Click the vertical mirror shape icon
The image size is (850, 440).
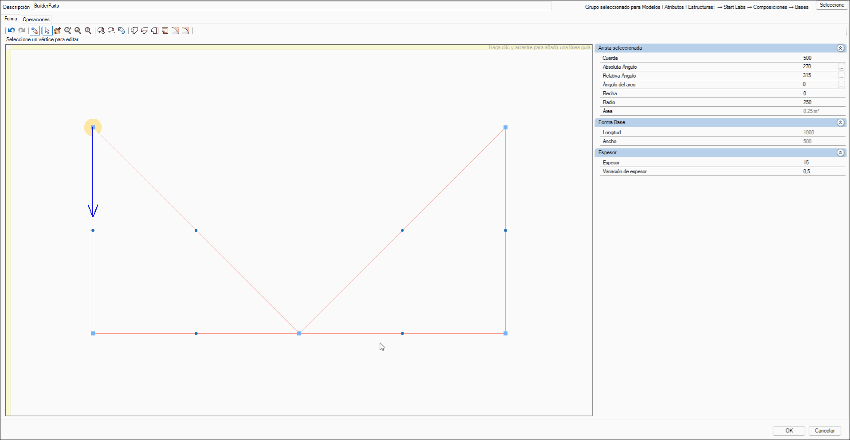pos(134,31)
